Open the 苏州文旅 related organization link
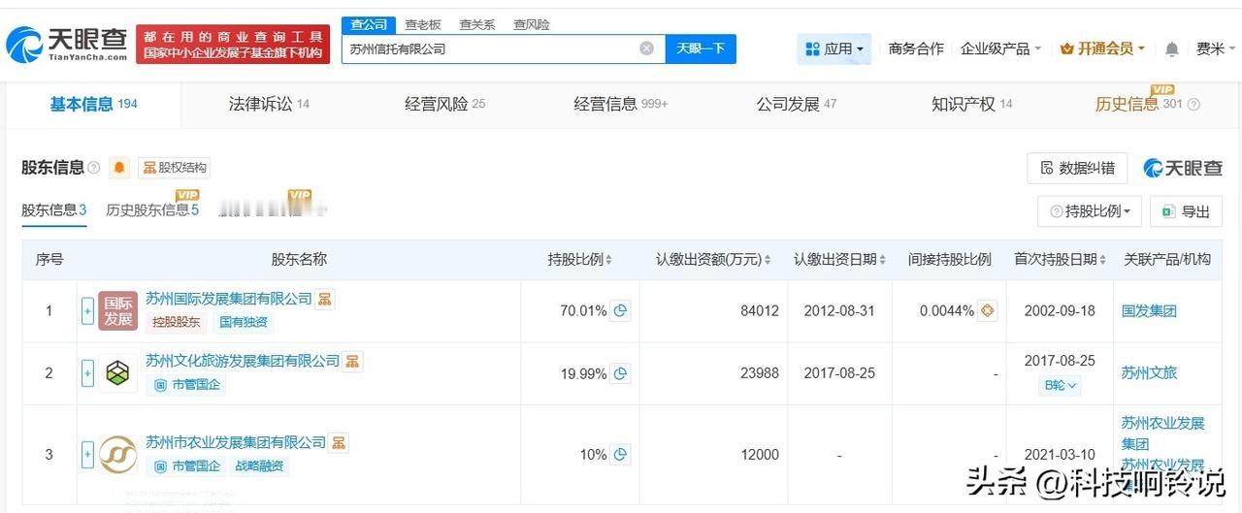The image size is (1242, 513). [1149, 372]
